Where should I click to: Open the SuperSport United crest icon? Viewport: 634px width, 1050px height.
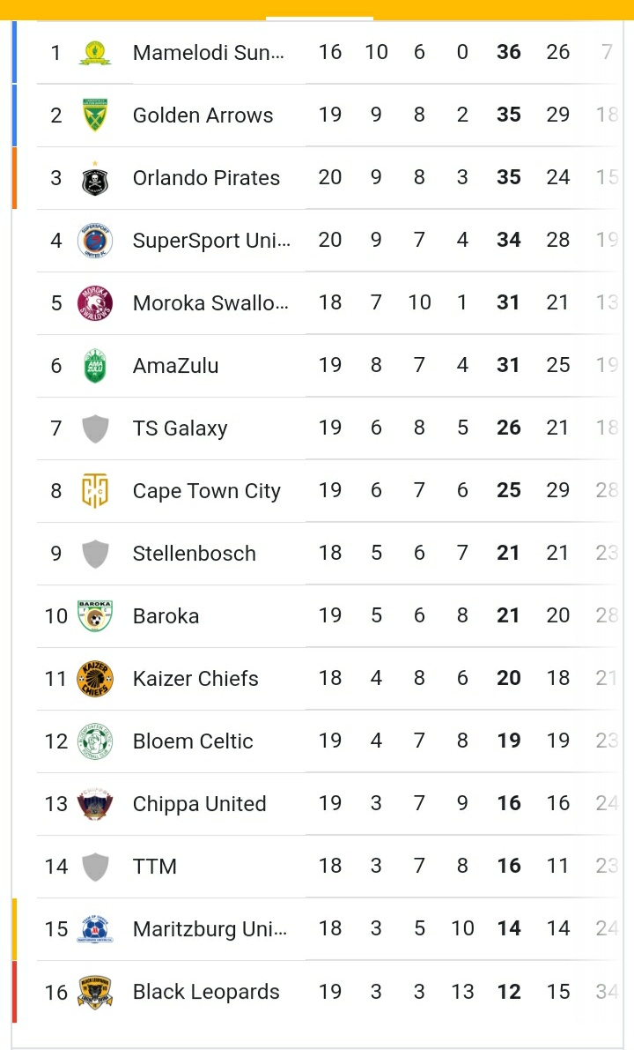(95, 241)
